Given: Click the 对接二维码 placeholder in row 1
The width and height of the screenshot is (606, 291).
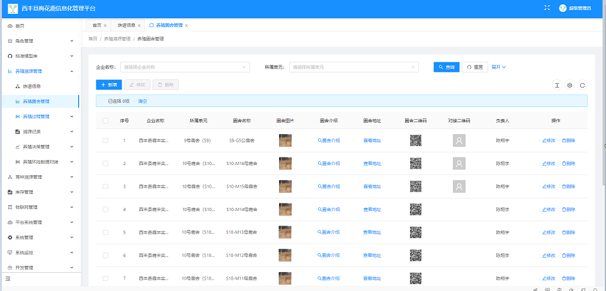Looking at the screenshot, I should click(x=459, y=140).
